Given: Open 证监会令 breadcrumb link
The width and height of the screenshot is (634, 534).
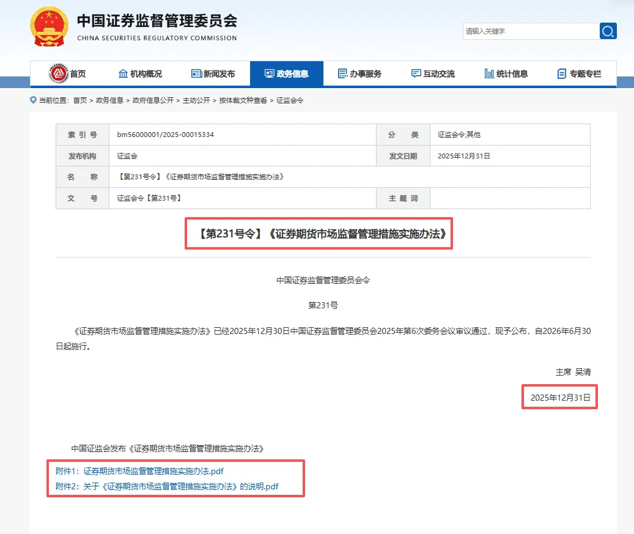Looking at the screenshot, I should click(x=290, y=100).
